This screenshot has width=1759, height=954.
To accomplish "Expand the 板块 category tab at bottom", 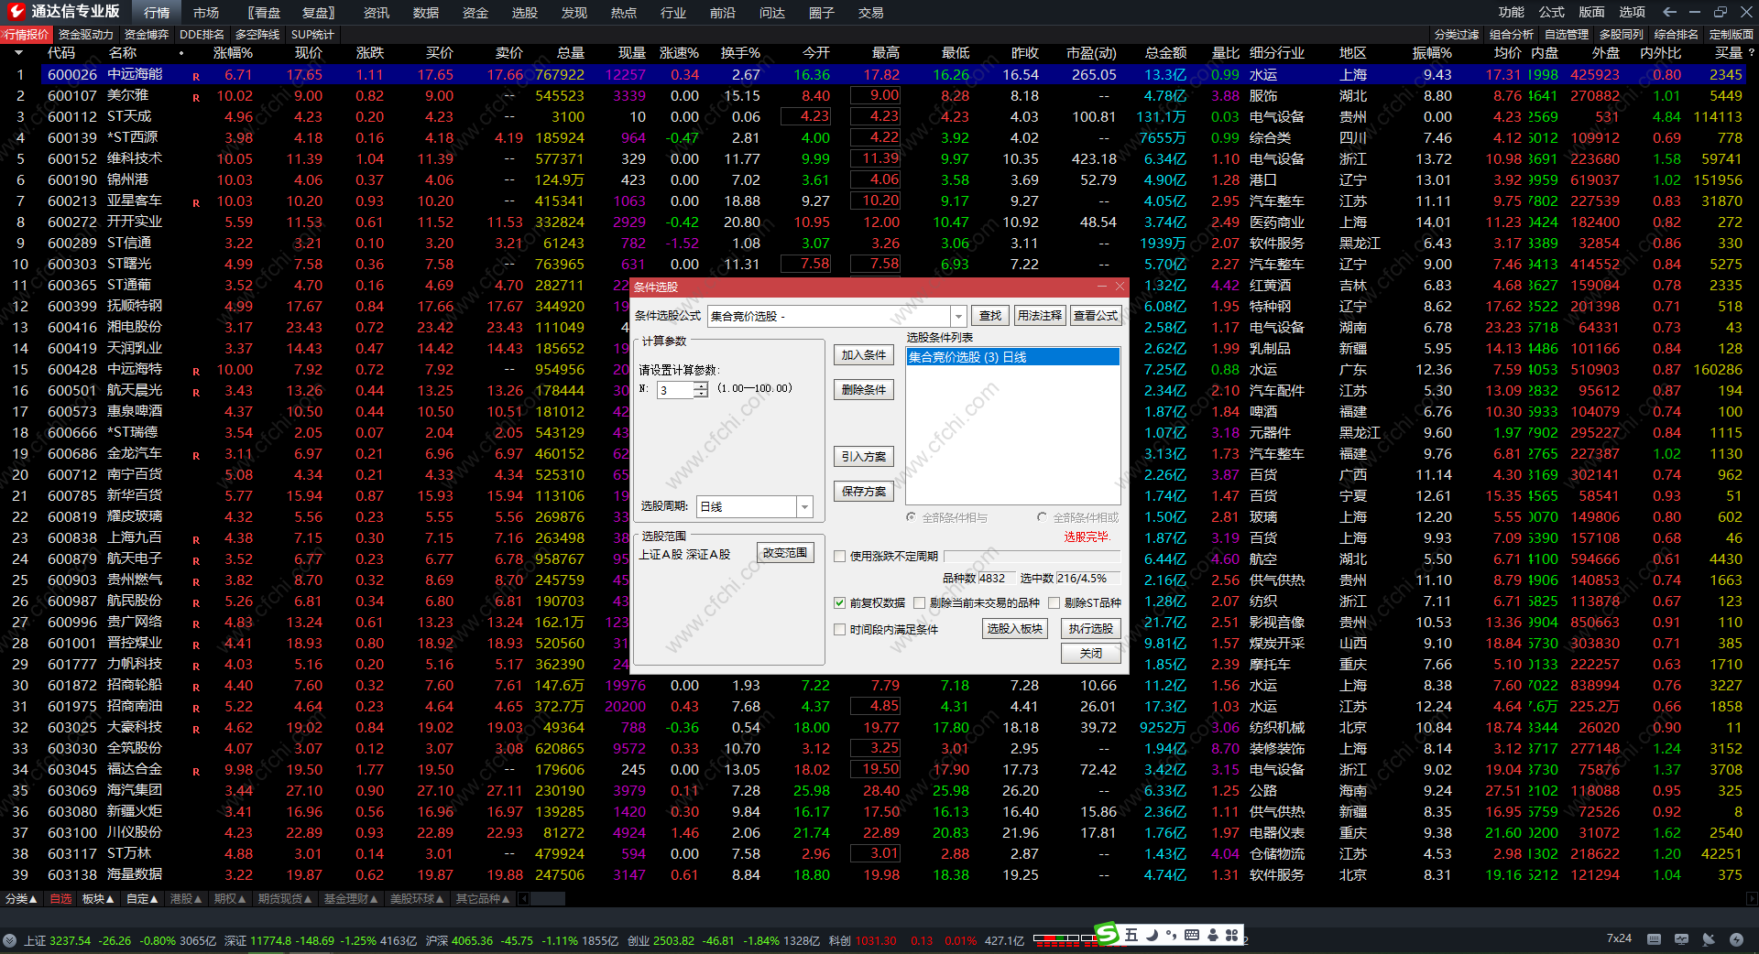I will [98, 899].
